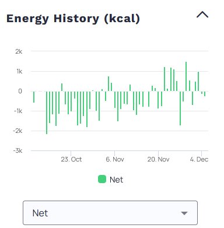Toggle the Net series legend swatch
224x228 pixels.
tap(102, 179)
